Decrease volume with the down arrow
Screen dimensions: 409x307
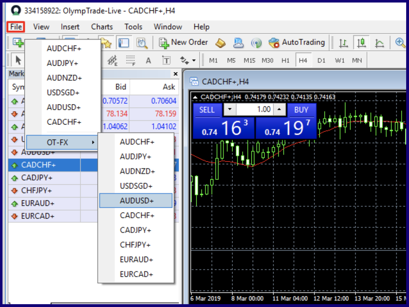[x=230, y=109]
